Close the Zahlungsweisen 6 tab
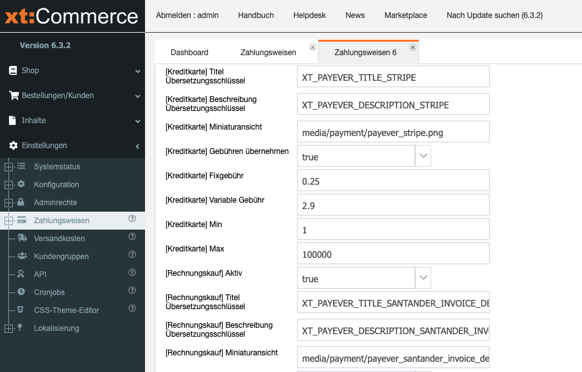Screen dimensions: 582x372 [x=413, y=47]
